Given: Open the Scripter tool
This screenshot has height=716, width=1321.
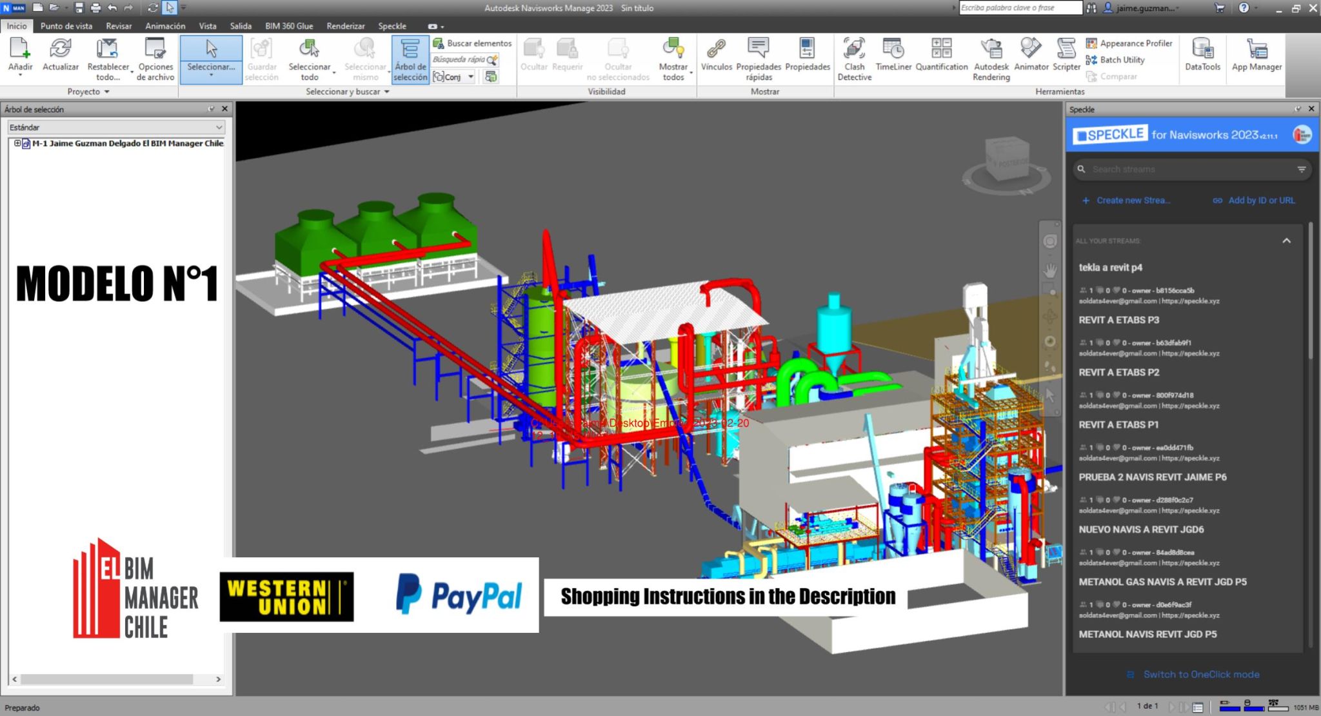Looking at the screenshot, I should (x=1066, y=58).
